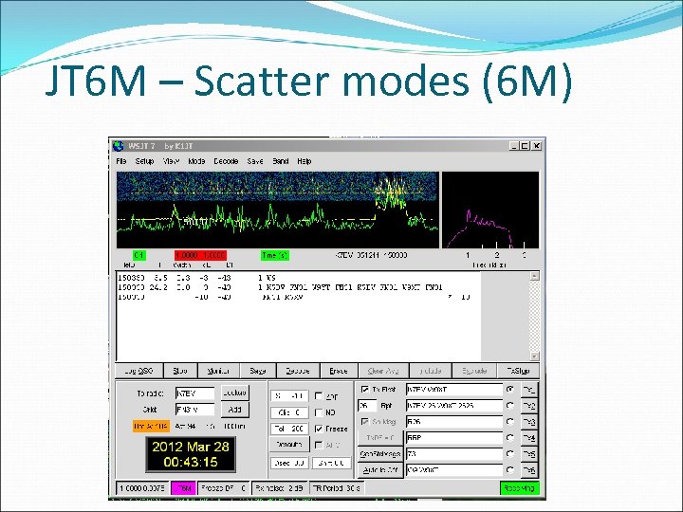Click the Tx2 button
The height and width of the screenshot is (512, 683).
529,406
